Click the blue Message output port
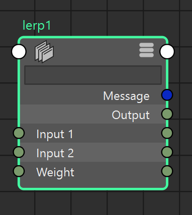192x215 pixels. pyautogui.click(x=167, y=95)
